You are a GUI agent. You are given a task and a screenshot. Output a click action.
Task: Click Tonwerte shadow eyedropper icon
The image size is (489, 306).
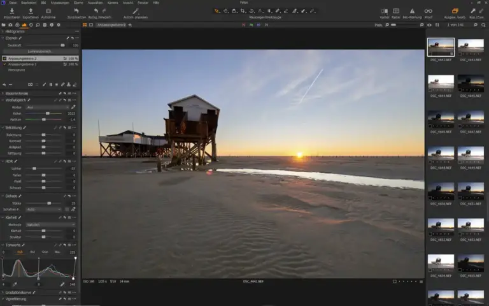tap(15, 284)
